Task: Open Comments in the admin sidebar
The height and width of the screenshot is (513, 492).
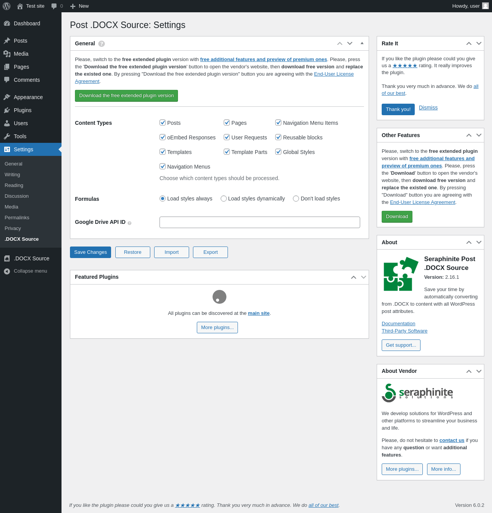Action: (31, 80)
